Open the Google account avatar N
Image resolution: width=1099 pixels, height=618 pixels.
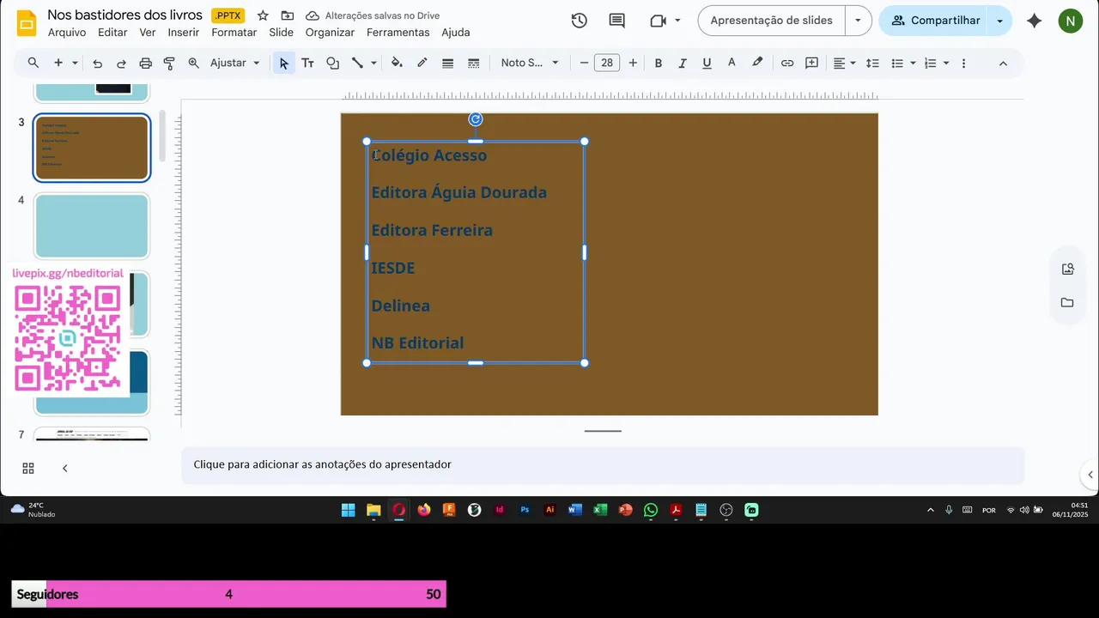click(1071, 21)
